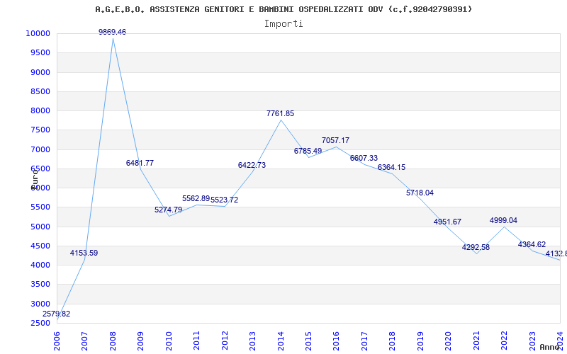567x354 pixels.
Task: Click the chart title A.G.E.B.O. ASSISTENZA GENITORI
Action: 283,9
